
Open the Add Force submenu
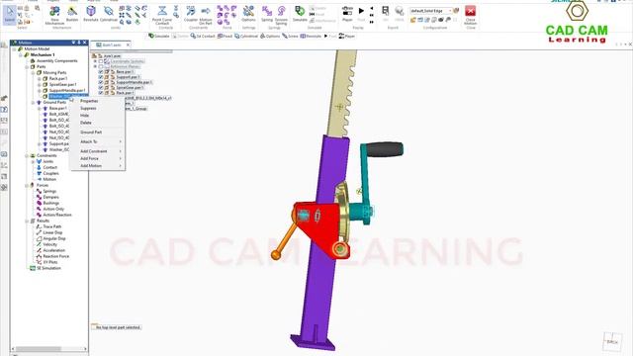coord(97,158)
